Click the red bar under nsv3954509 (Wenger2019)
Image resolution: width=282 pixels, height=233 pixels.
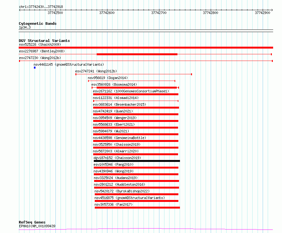point(136,121)
